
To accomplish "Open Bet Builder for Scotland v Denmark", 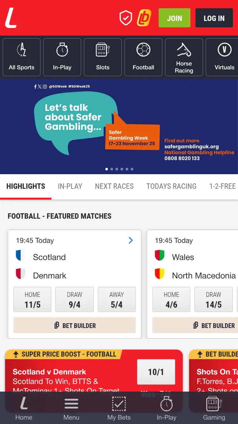I will click(74, 325).
